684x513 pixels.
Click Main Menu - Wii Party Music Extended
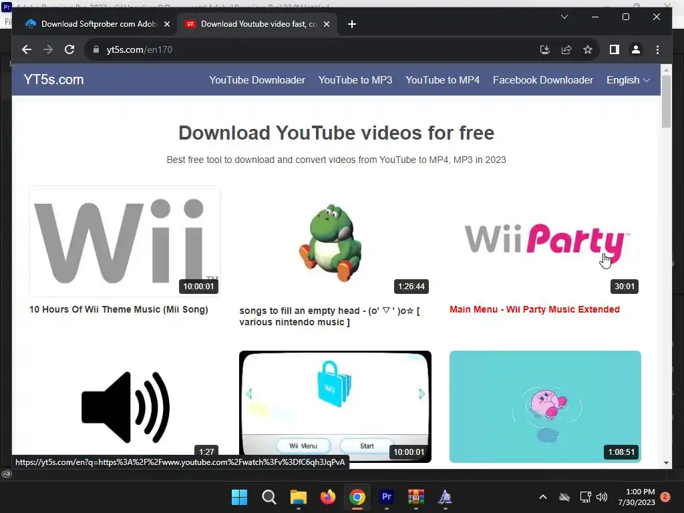click(534, 309)
